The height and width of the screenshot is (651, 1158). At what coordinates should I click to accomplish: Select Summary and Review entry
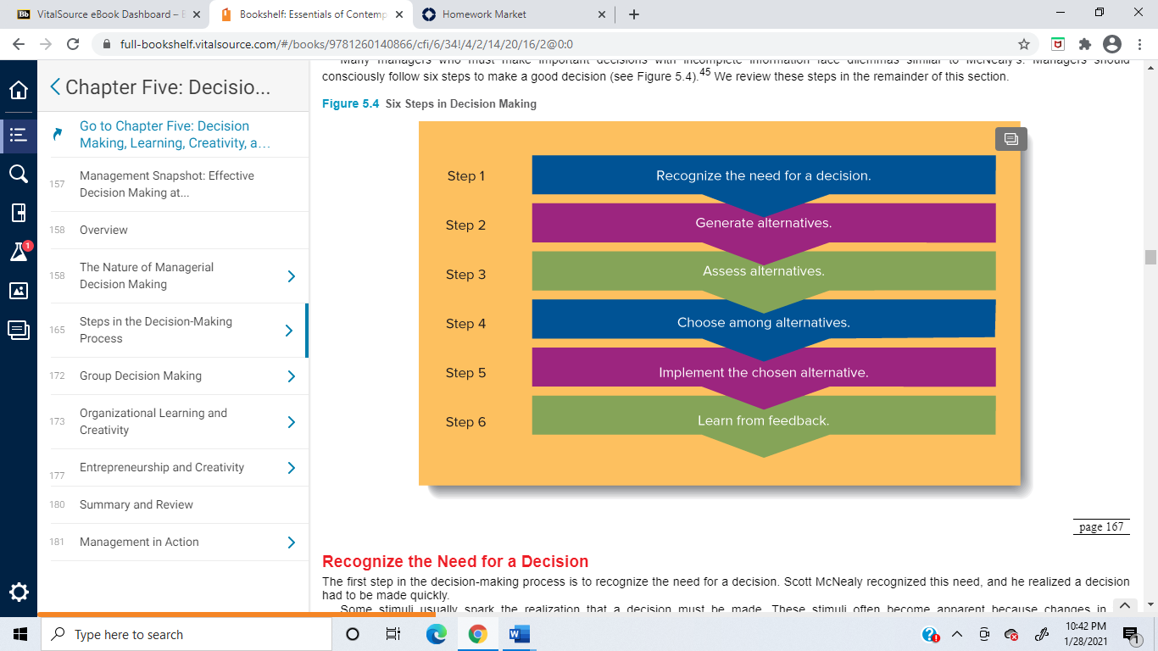tap(136, 504)
